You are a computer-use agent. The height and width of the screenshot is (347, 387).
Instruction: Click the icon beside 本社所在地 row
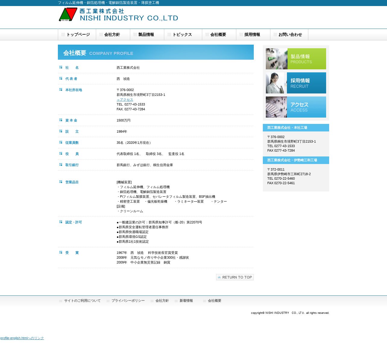[x=61, y=90]
